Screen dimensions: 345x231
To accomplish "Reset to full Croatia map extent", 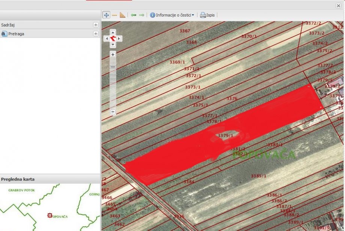I will (x=113, y=38).
